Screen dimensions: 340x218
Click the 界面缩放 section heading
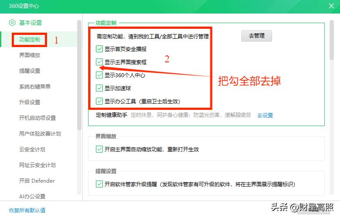click(106, 136)
